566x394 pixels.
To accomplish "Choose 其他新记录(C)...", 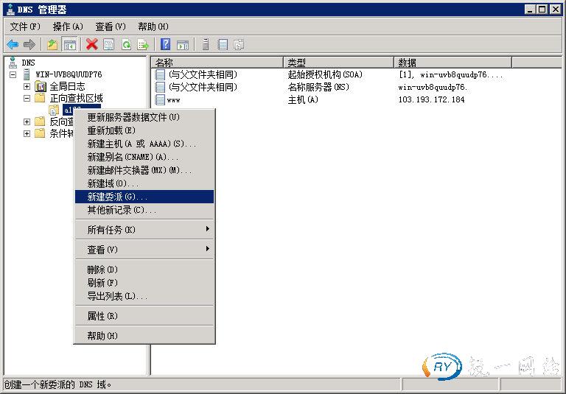I will 144,210.
